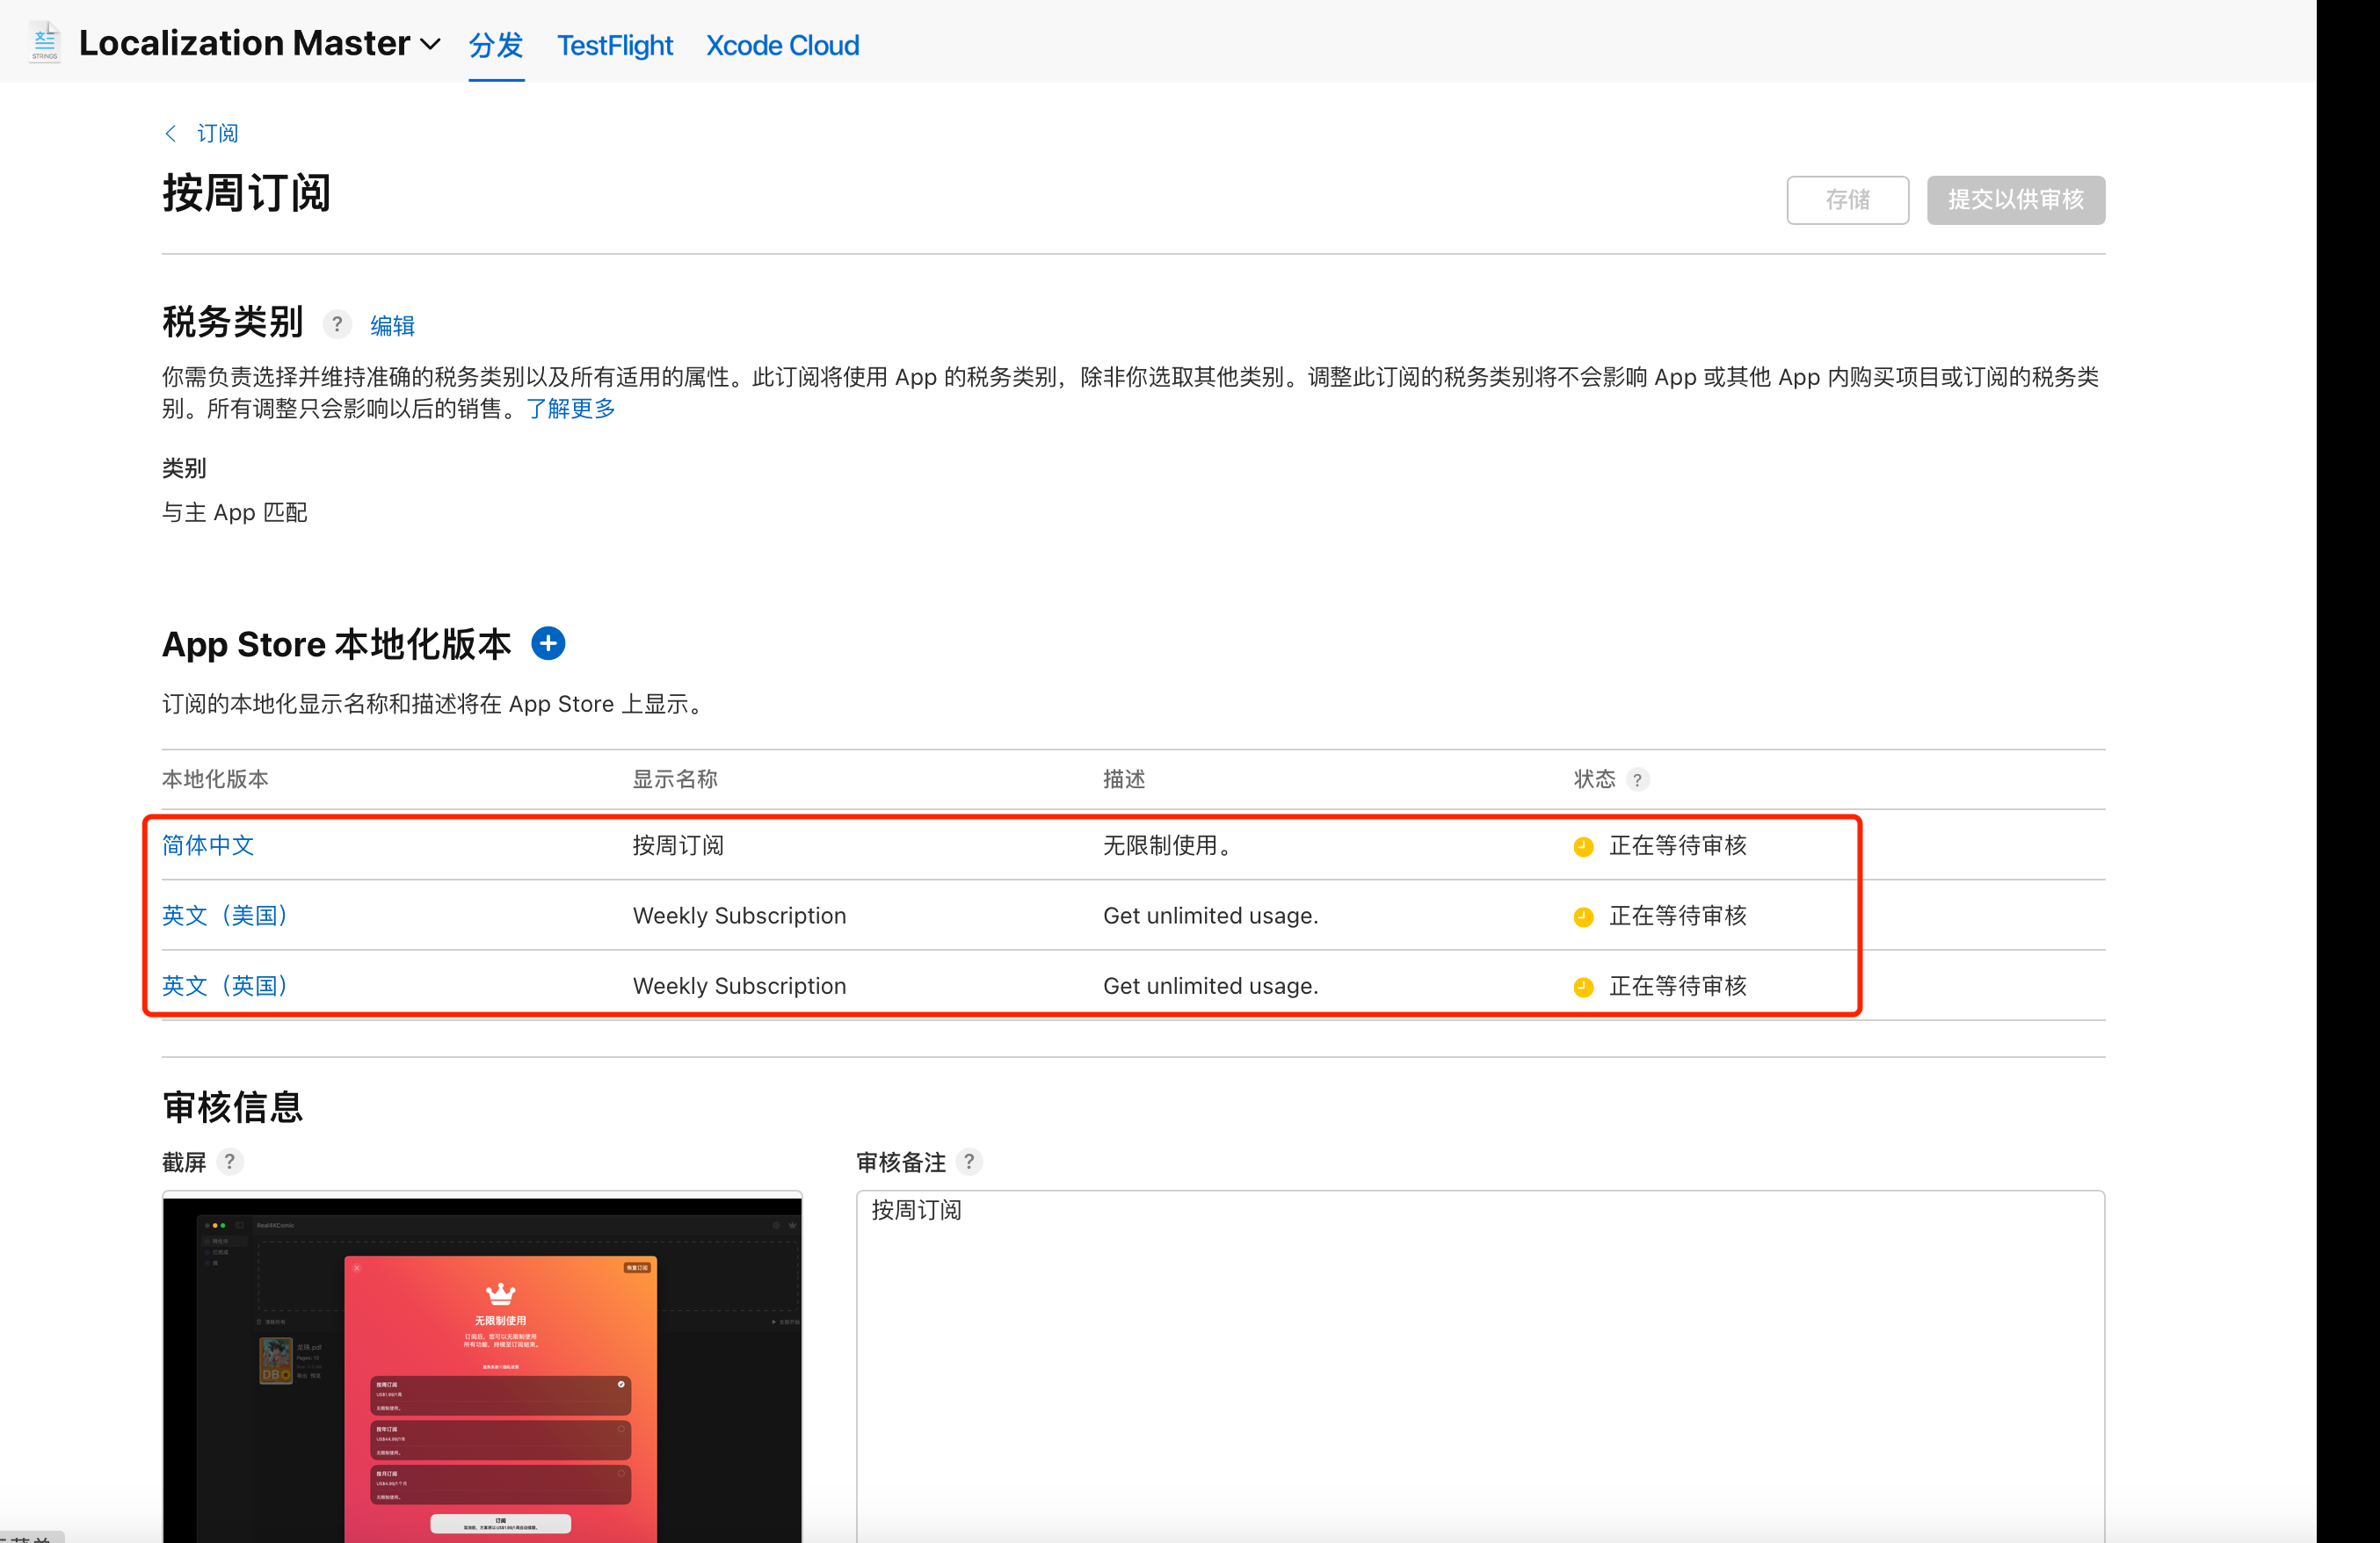Click the 提交以供审核 submit button
Image resolution: width=2380 pixels, height=1543 pixels.
(x=2014, y=199)
